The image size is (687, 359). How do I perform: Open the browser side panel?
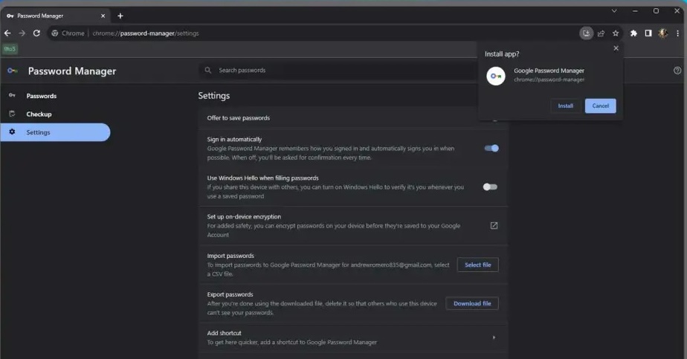pos(648,33)
